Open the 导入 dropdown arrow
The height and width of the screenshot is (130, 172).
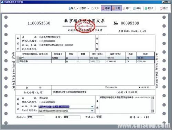tap(78, 8)
